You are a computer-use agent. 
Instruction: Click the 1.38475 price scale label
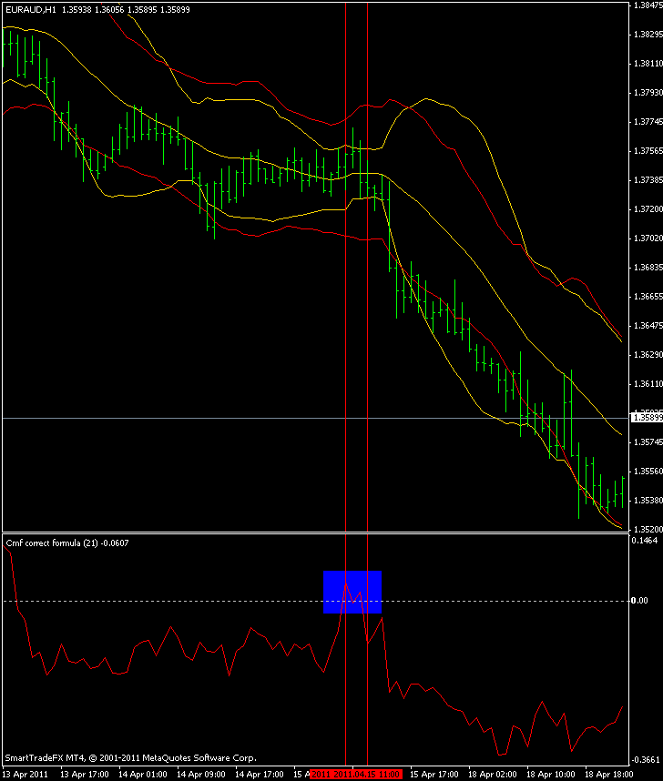click(648, 5)
